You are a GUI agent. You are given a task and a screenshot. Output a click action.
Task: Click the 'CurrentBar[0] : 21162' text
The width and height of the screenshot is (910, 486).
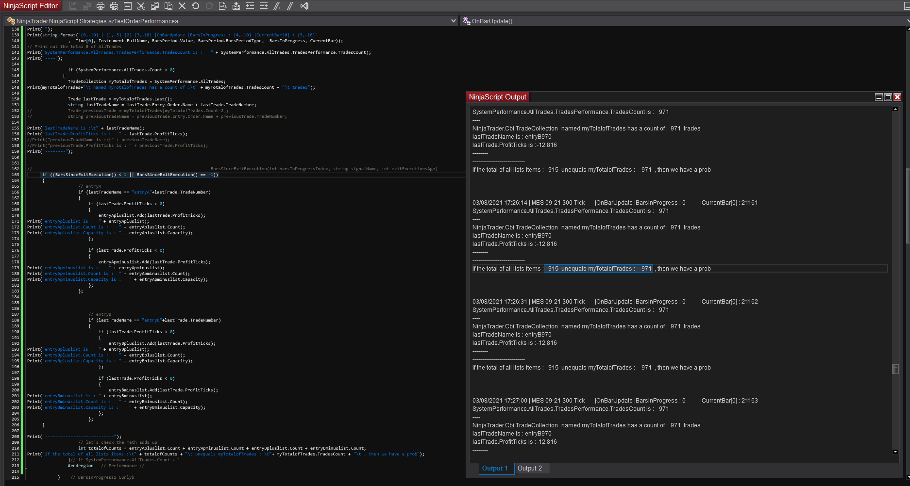729,302
